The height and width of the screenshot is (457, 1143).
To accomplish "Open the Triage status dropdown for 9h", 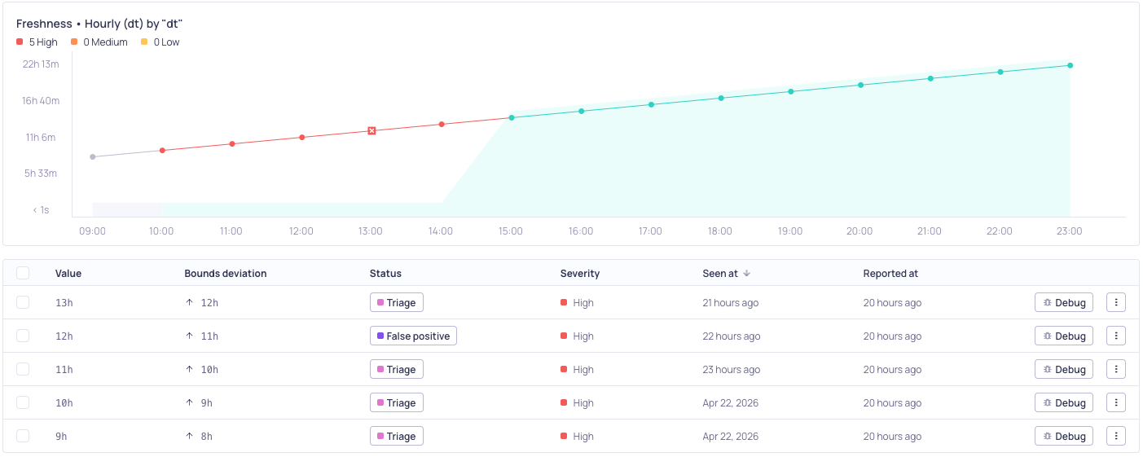I will [397, 436].
